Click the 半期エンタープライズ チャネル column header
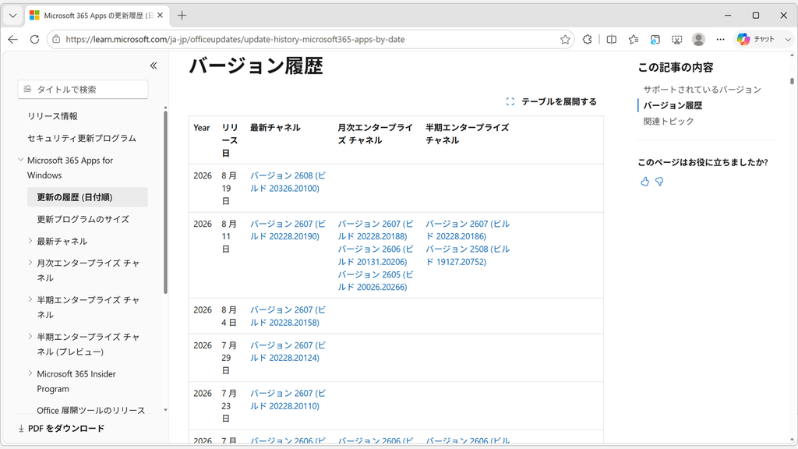Viewport: 798px width, 449px height. (468, 134)
